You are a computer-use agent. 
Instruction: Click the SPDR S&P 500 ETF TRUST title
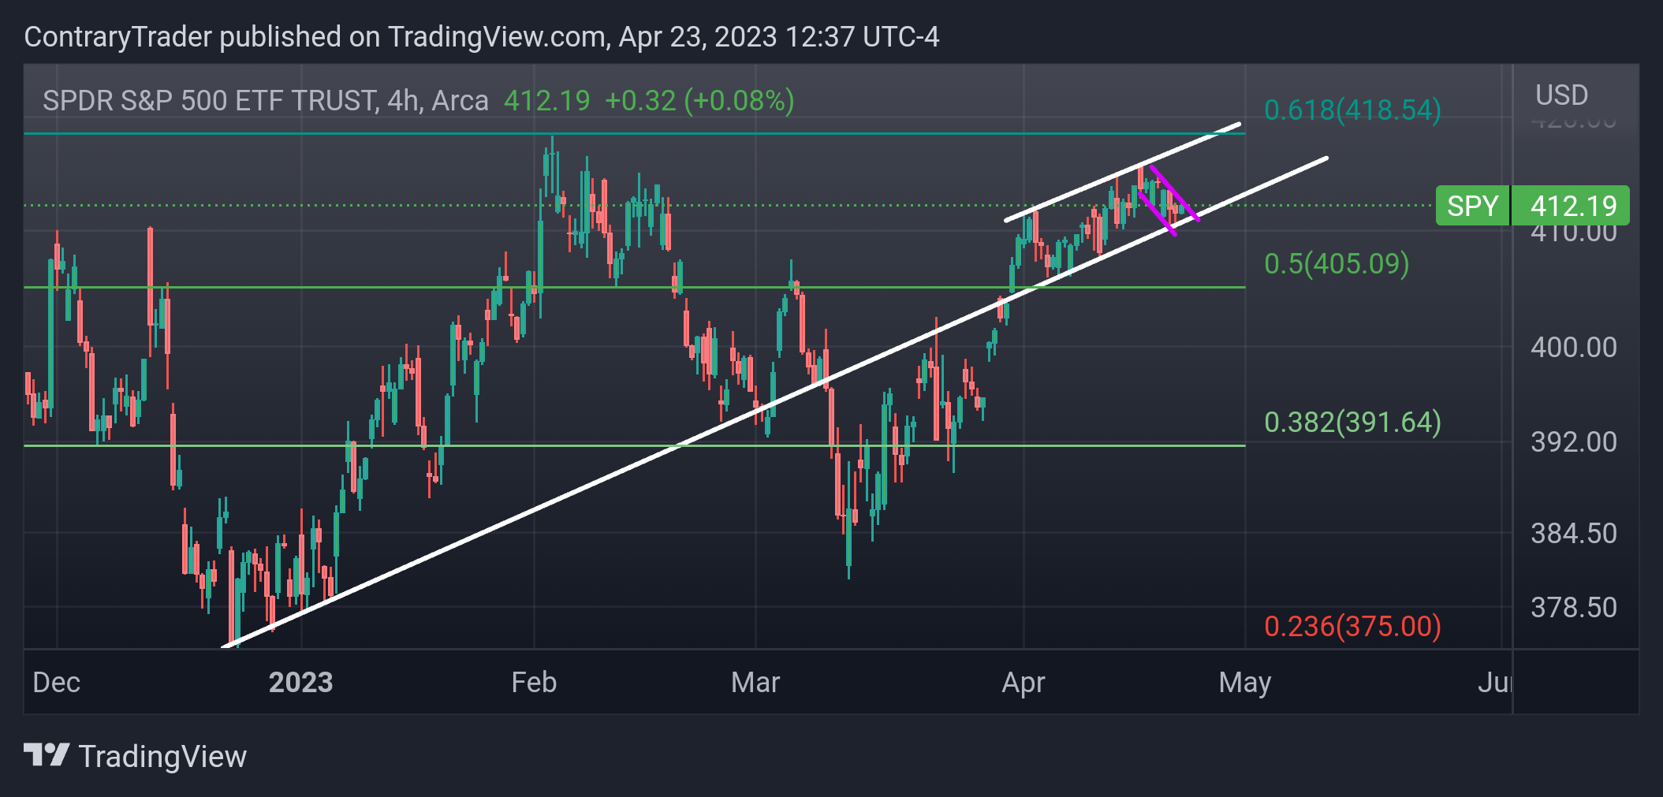pos(265,101)
